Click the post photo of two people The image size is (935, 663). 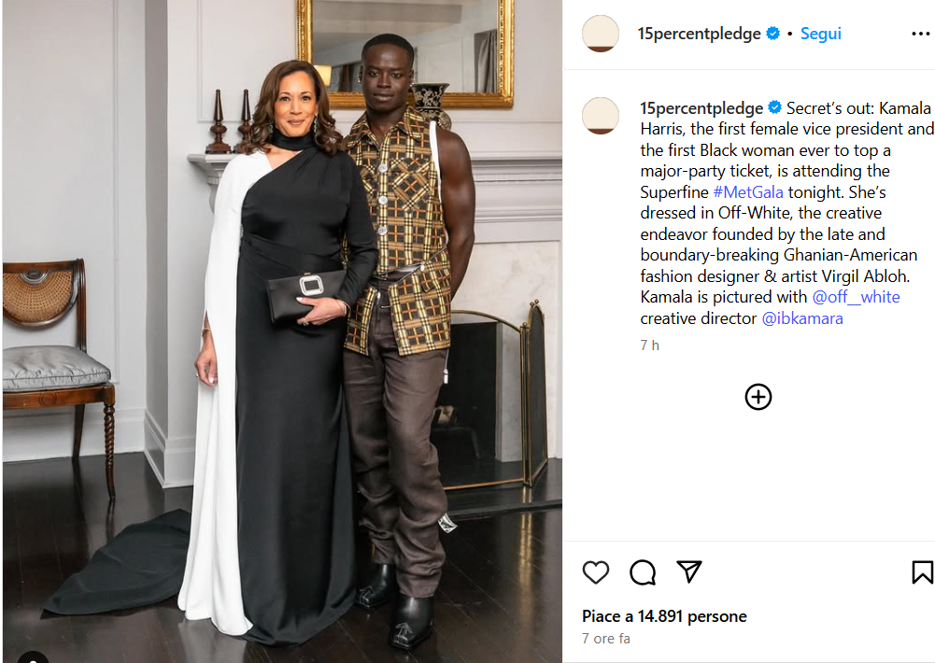pyautogui.click(x=282, y=331)
